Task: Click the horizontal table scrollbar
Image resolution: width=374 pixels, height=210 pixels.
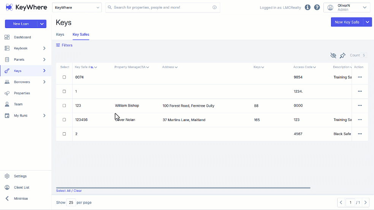Action: point(183,188)
